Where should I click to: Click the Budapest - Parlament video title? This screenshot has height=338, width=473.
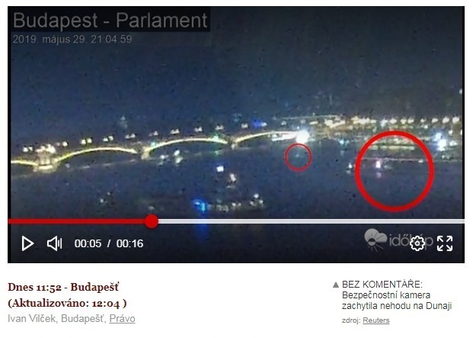pyautogui.click(x=110, y=21)
